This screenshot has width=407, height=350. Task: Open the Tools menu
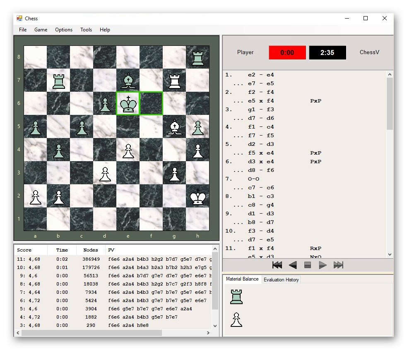pyautogui.click(x=86, y=29)
